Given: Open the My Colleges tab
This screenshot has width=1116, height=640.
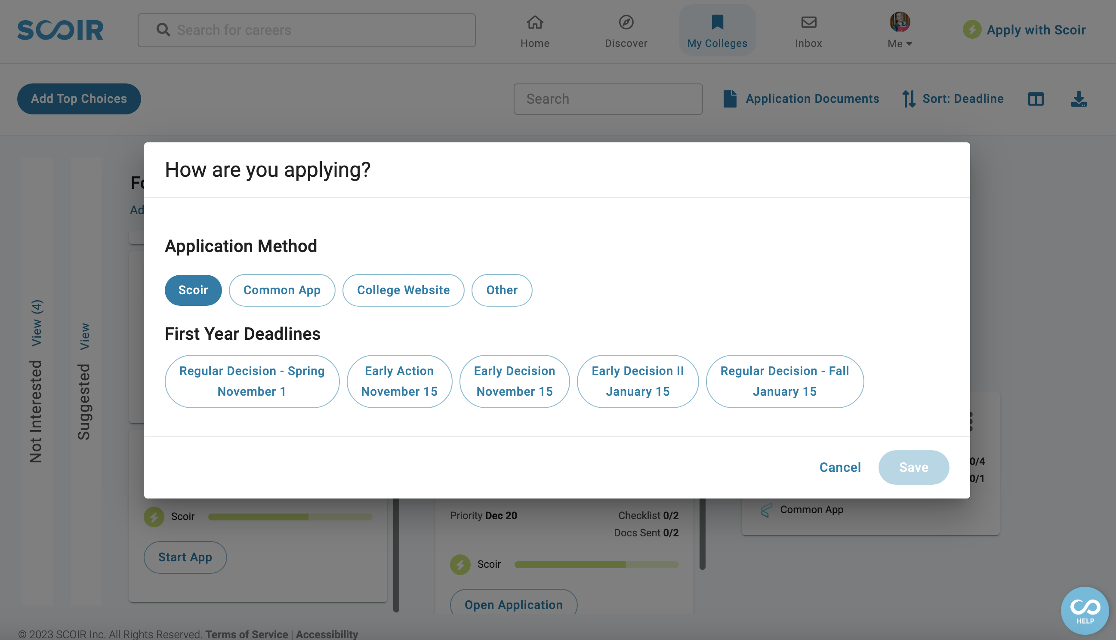Looking at the screenshot, I should 717,31.
